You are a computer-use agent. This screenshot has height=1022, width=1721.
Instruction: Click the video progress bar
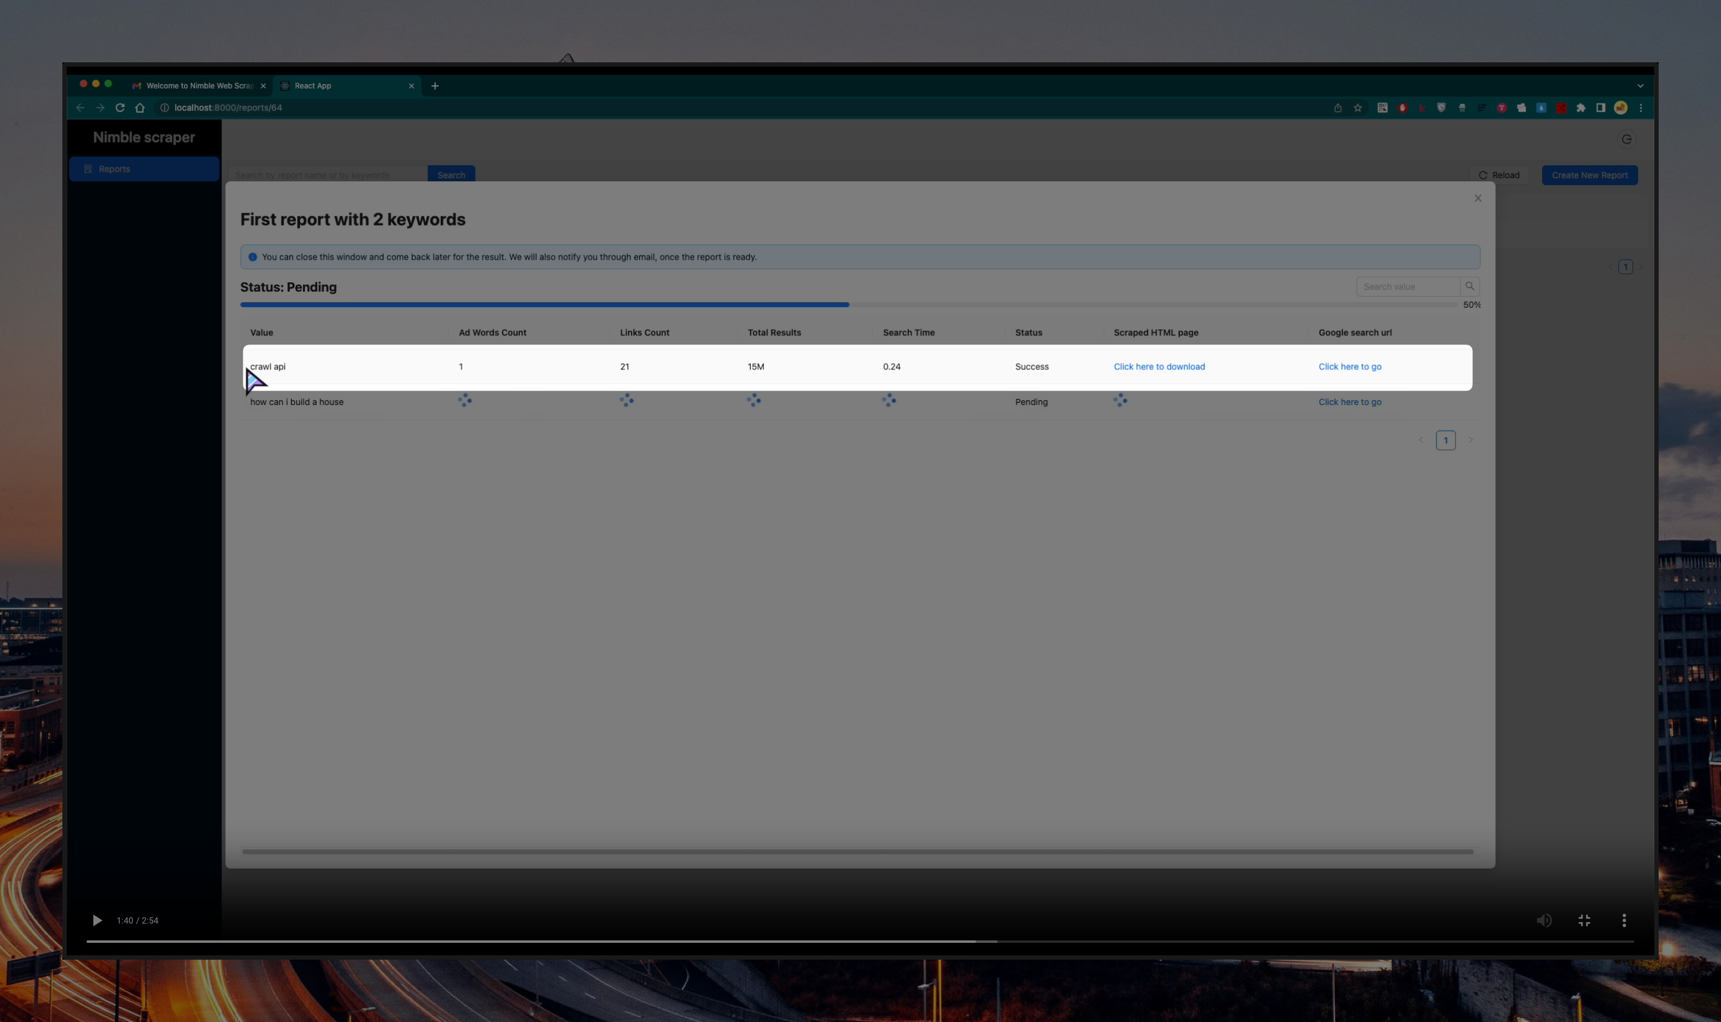(859, 941)
